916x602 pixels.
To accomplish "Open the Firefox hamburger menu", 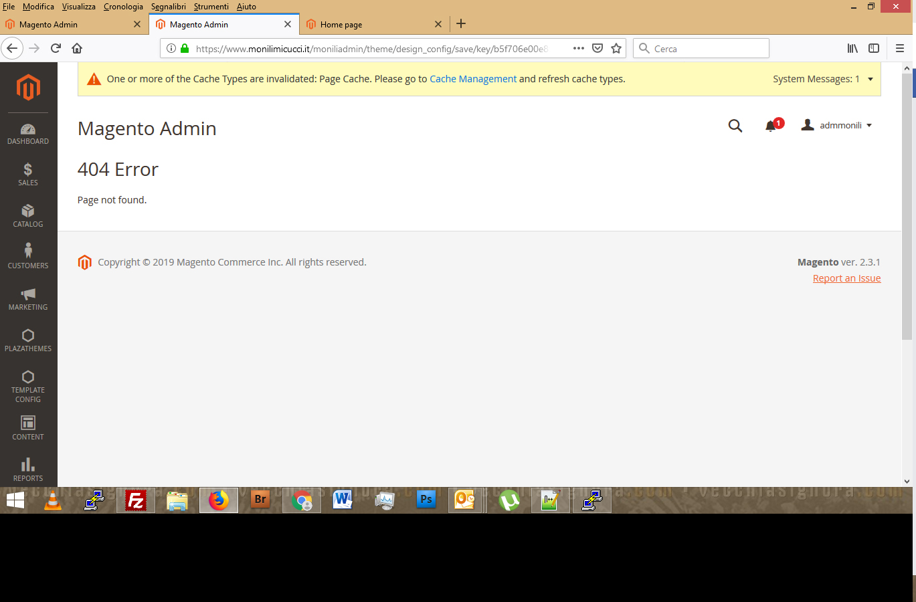I will tap(899, 48).
